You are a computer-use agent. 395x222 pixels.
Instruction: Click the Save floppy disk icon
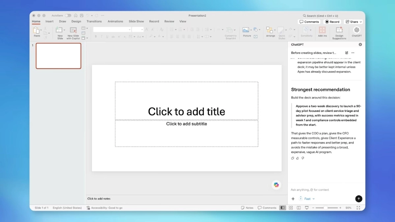(x=82, y=15)
